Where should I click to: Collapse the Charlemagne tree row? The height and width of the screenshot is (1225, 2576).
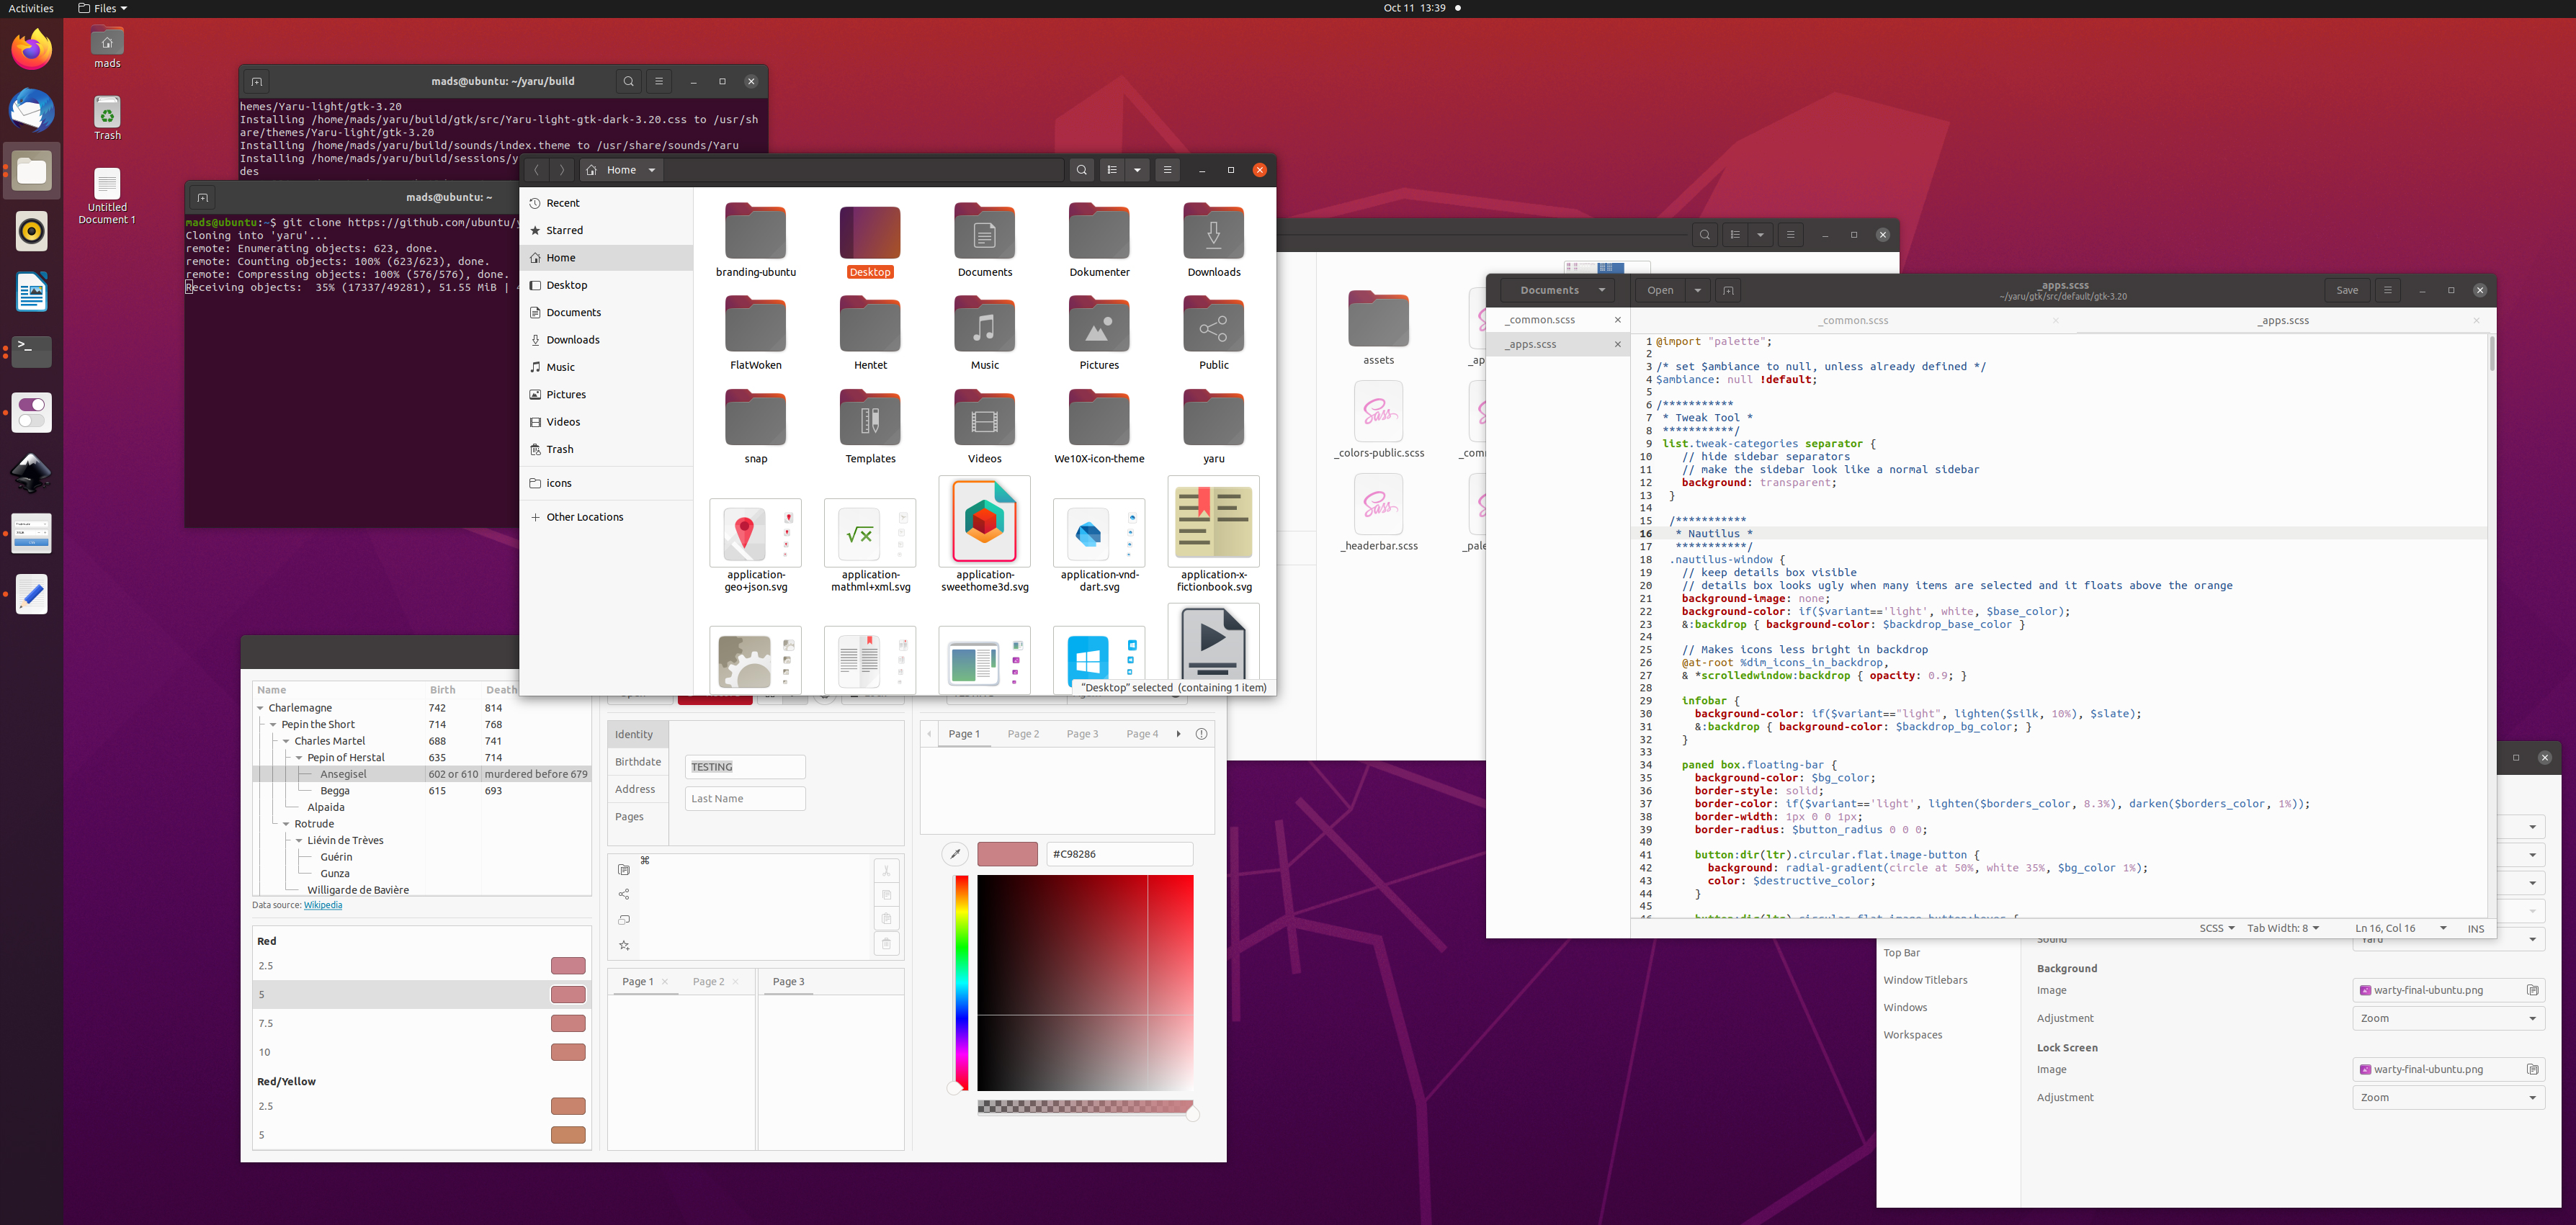pos(260,708)
